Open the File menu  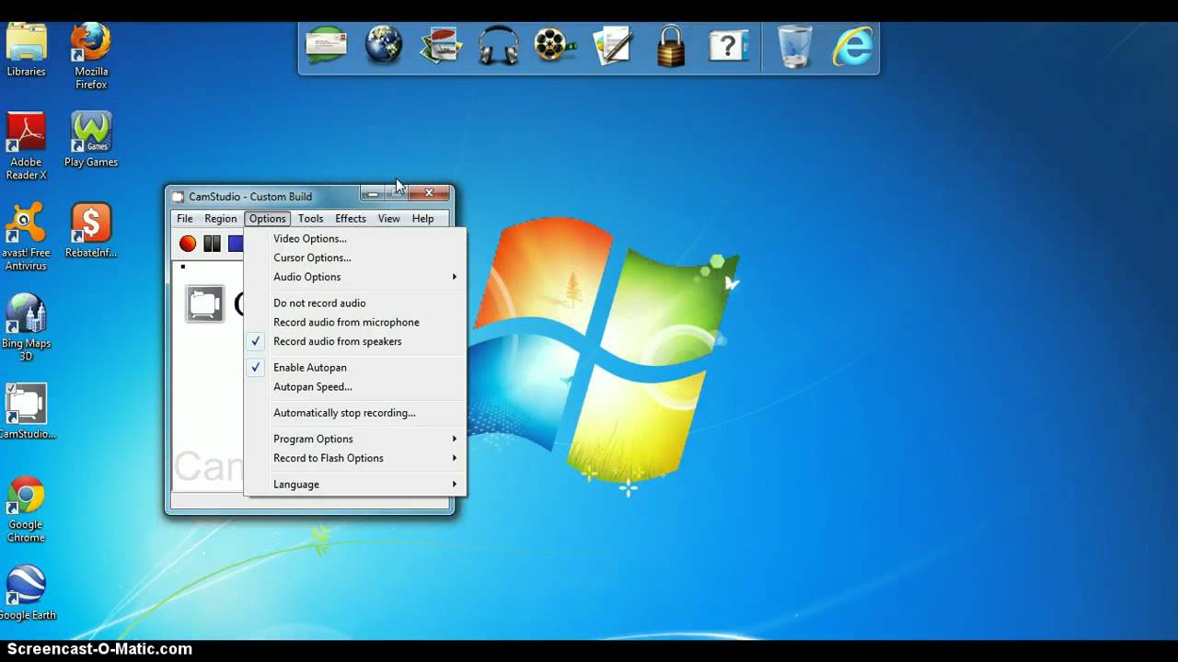tap(185, 219)
